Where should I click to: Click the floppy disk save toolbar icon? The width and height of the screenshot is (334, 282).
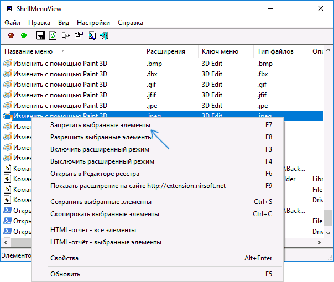pyautogui.click(x=40, y=35)
